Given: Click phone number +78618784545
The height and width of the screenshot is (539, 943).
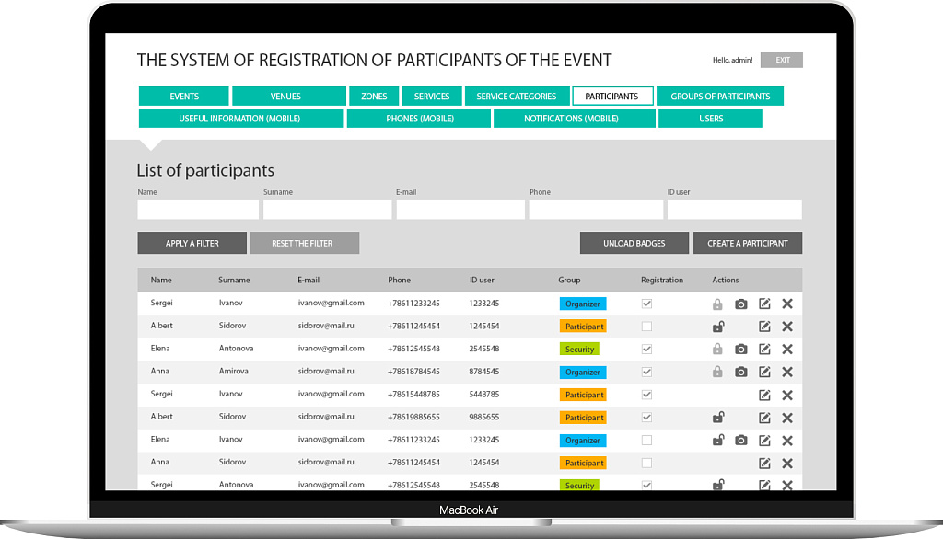Looking at the screenshot, I should pos(413,372).
